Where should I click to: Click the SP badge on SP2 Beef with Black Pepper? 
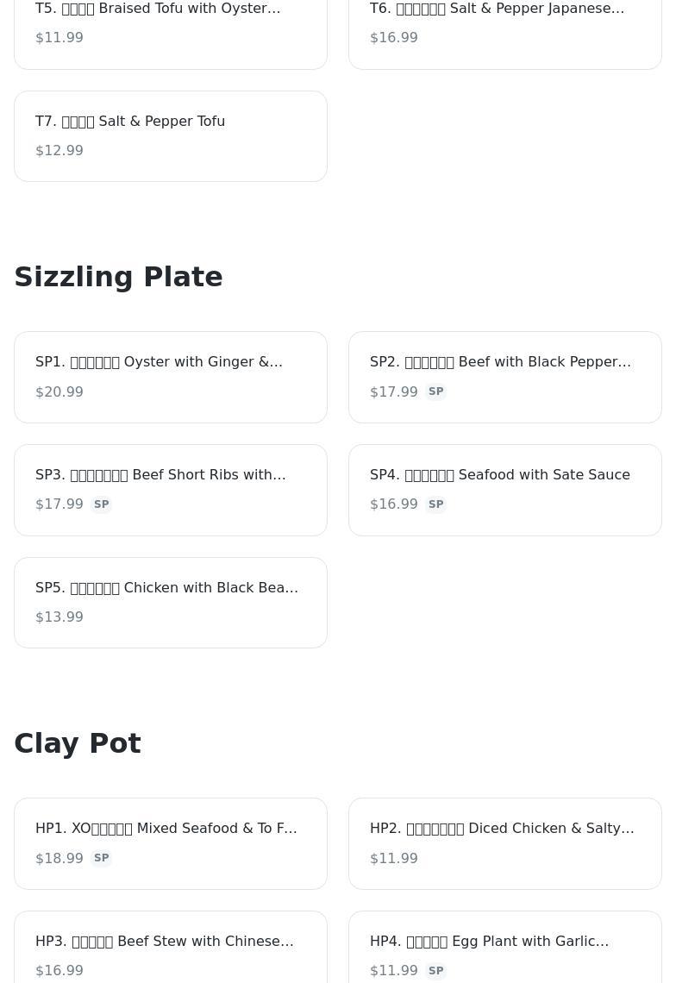coord(435,391)
